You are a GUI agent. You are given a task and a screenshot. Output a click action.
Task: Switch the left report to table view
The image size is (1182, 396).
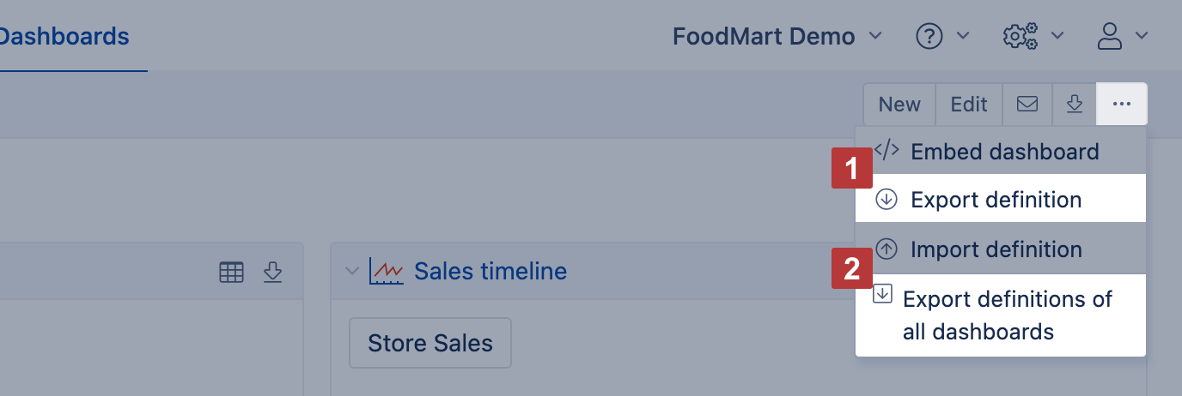[x=232, y=273]
